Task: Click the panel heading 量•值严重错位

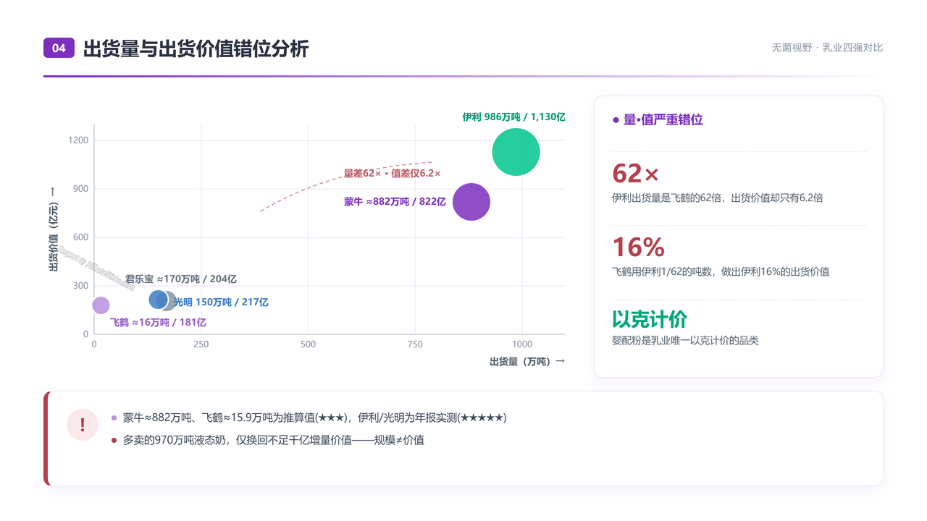Action: coord(663,120)
